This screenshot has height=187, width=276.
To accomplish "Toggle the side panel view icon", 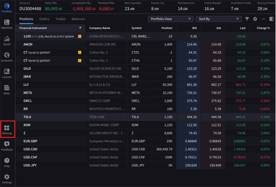I will pyautogui.click(x=272, y=19).
